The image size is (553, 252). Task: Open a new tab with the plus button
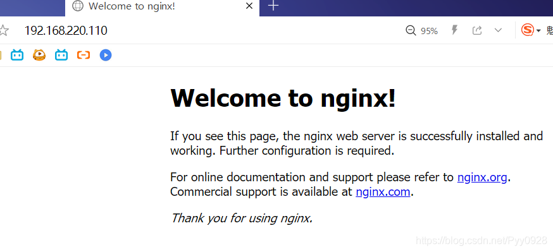273,6
